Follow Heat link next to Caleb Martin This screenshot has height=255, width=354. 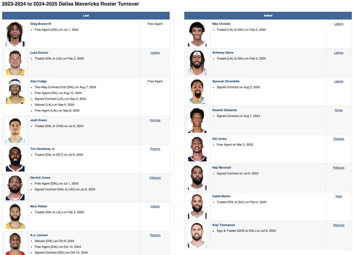[339, 196]
